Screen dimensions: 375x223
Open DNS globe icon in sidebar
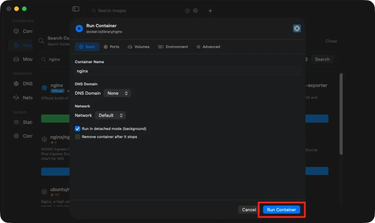tap(16, 84)
